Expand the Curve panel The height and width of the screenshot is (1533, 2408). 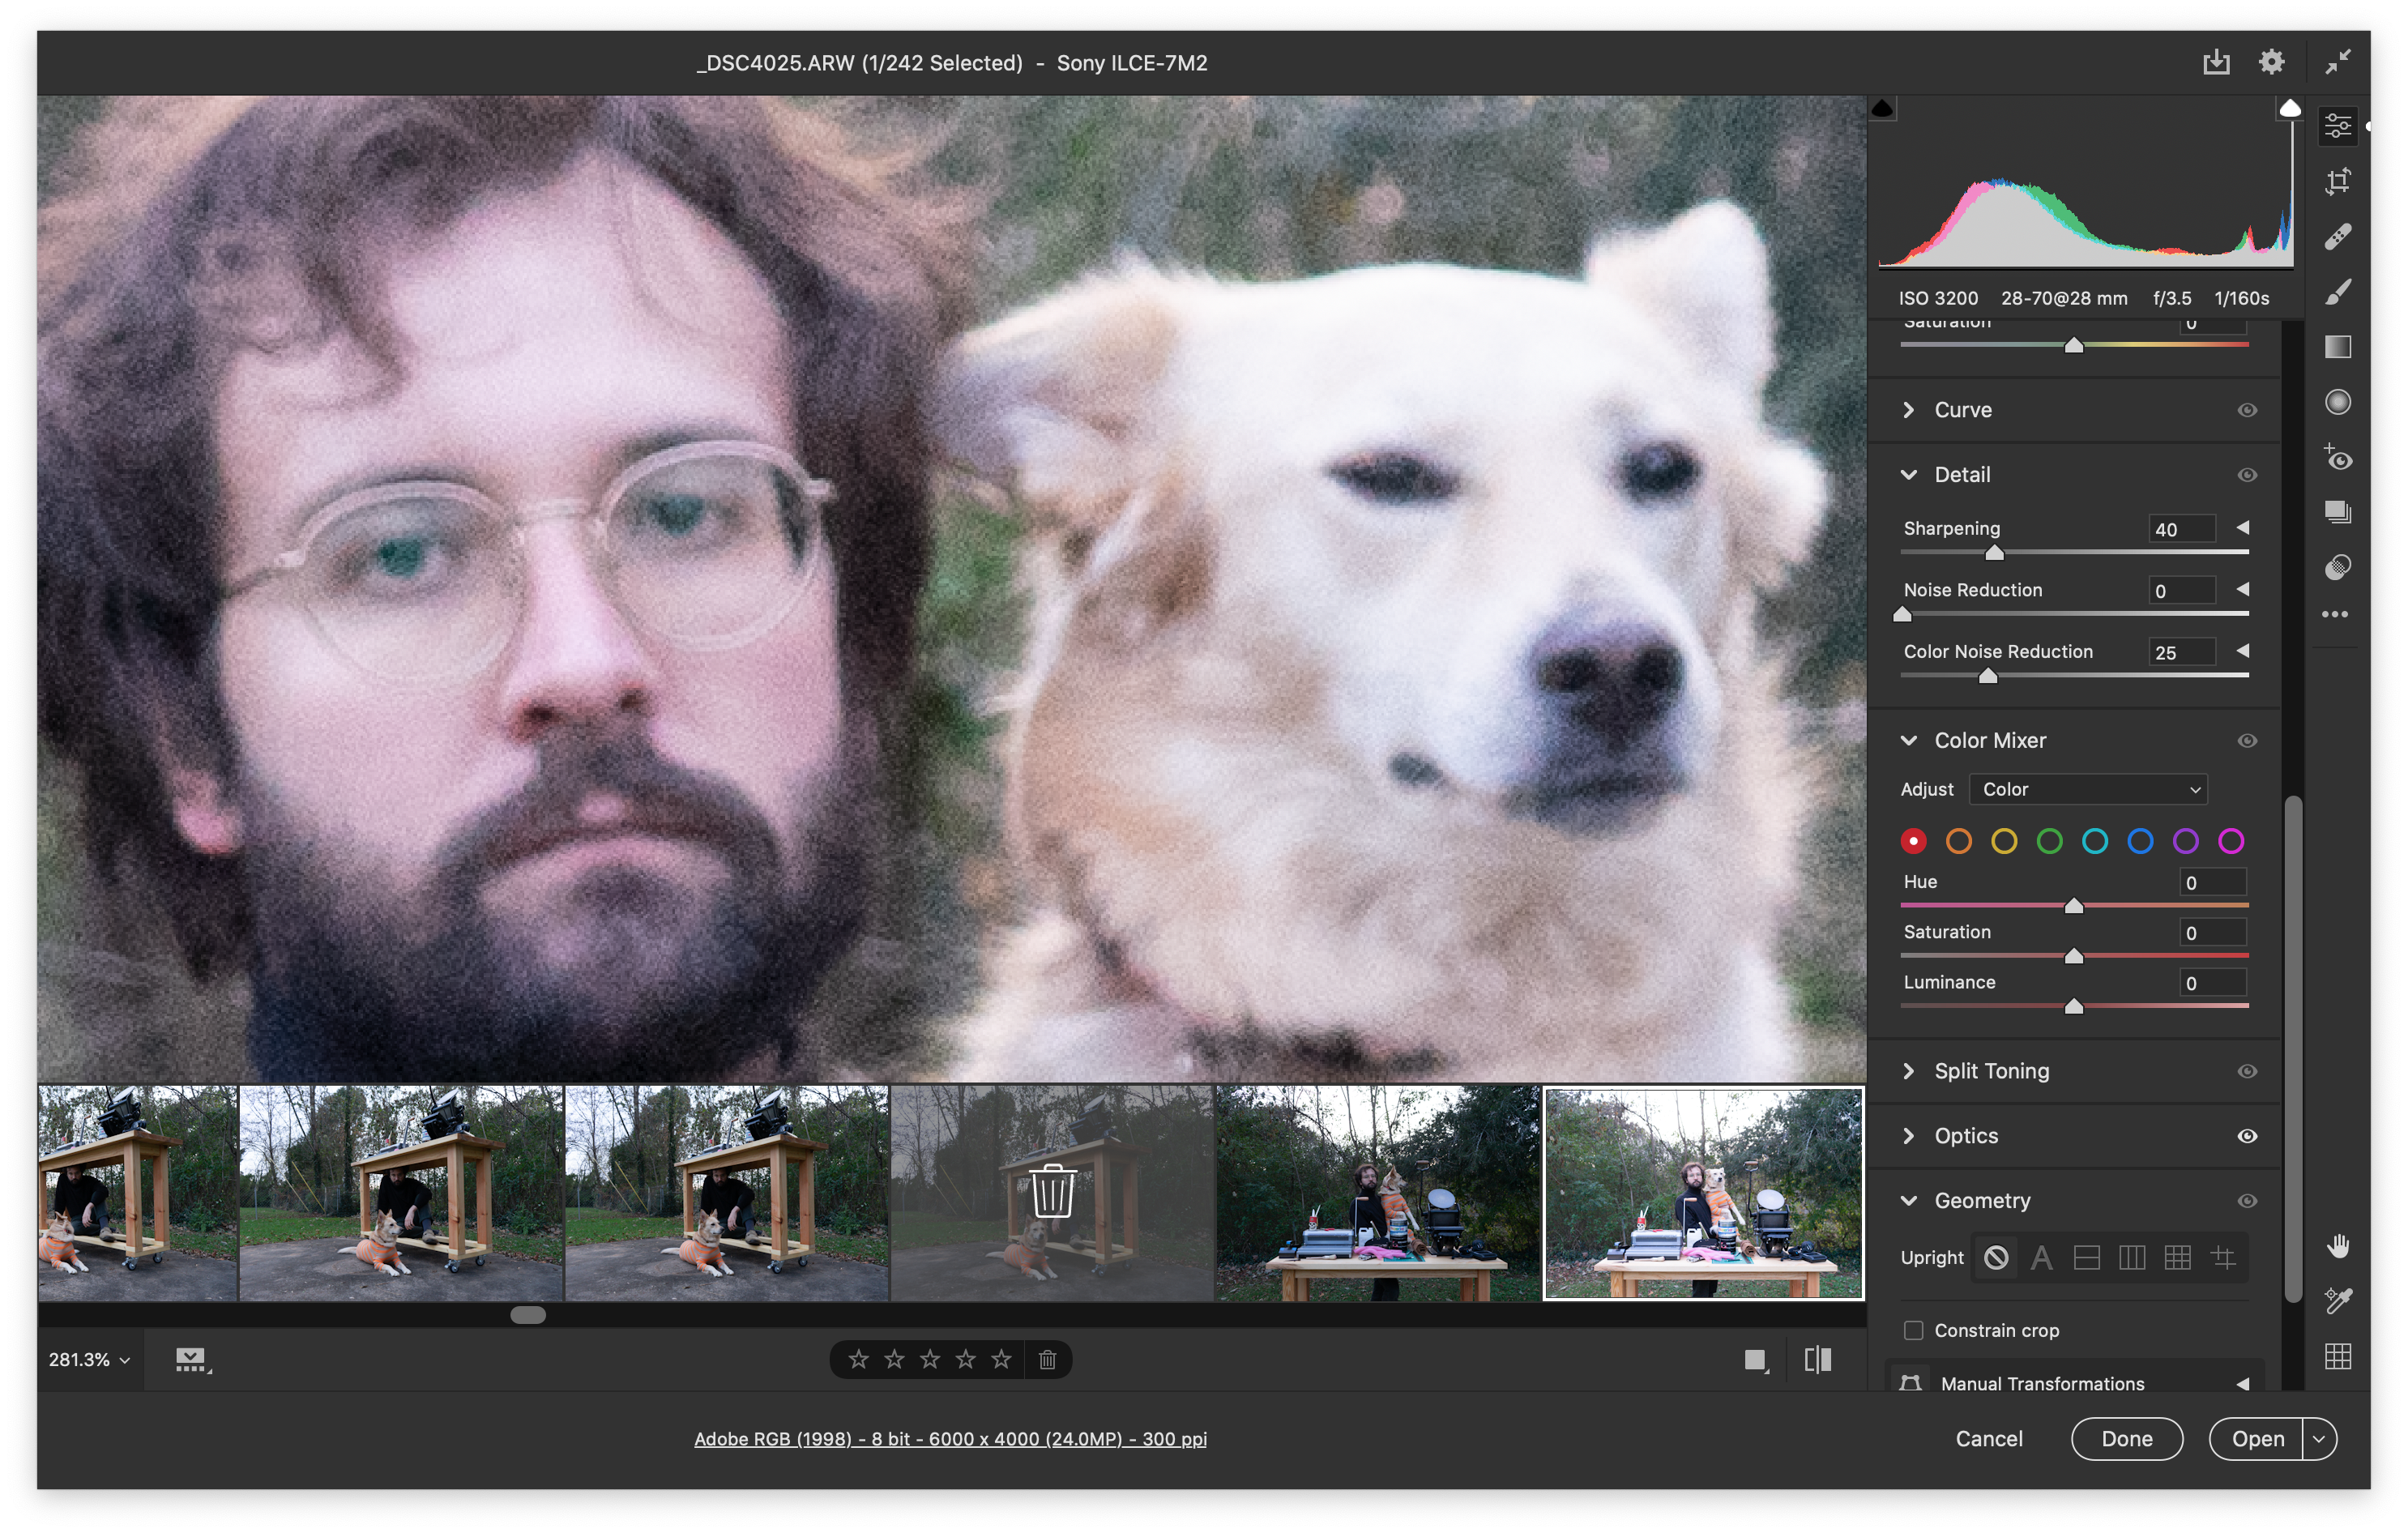click(x=1909, y=410)
